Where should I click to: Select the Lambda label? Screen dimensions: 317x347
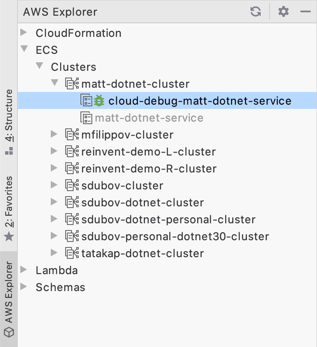57,270
